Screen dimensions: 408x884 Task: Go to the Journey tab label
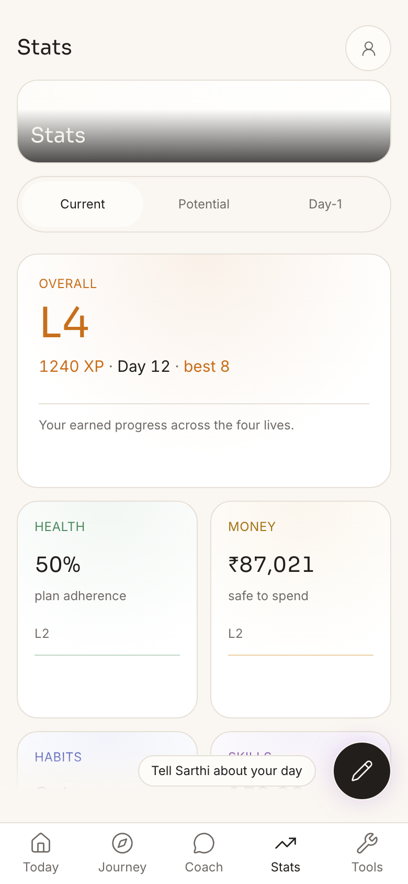point(122,867)
